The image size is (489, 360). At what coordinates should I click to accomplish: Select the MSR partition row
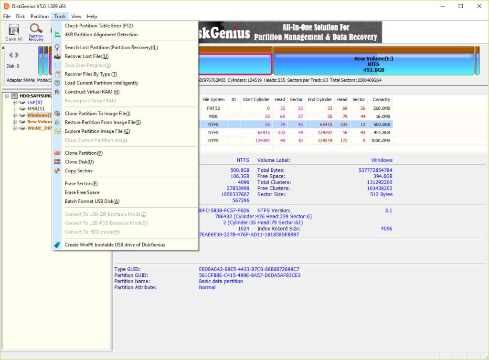click(296, 116)
